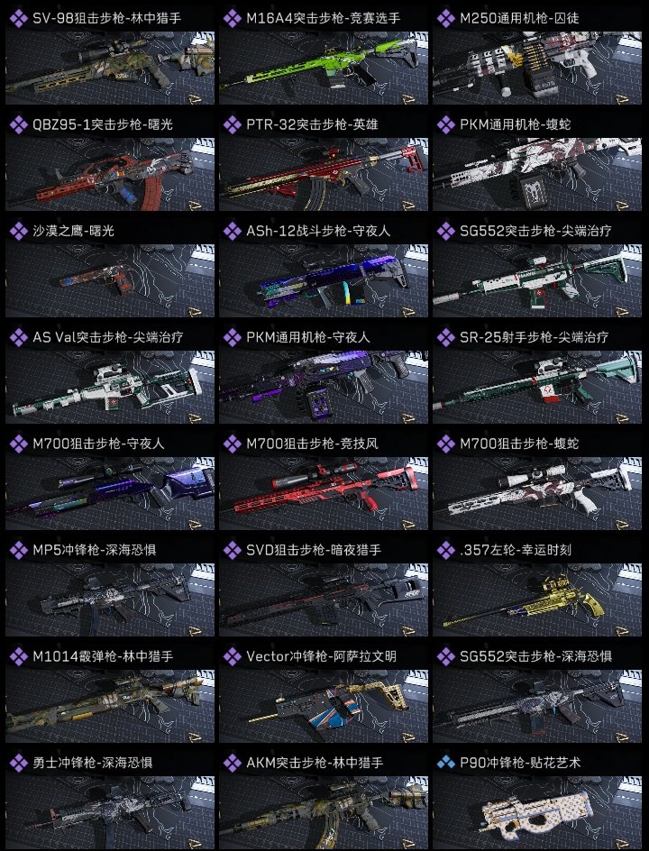Click the purple rarity icon next to SV-98狙击步枪-林中猎手
Image resolution: width=649 pixels, height=851 pixels.
pyautogui.click(x=18, y=18)
